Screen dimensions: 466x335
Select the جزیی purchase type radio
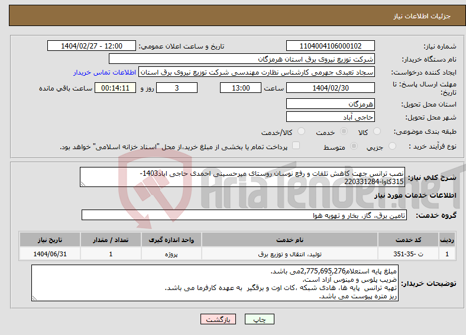pos(392,146)
